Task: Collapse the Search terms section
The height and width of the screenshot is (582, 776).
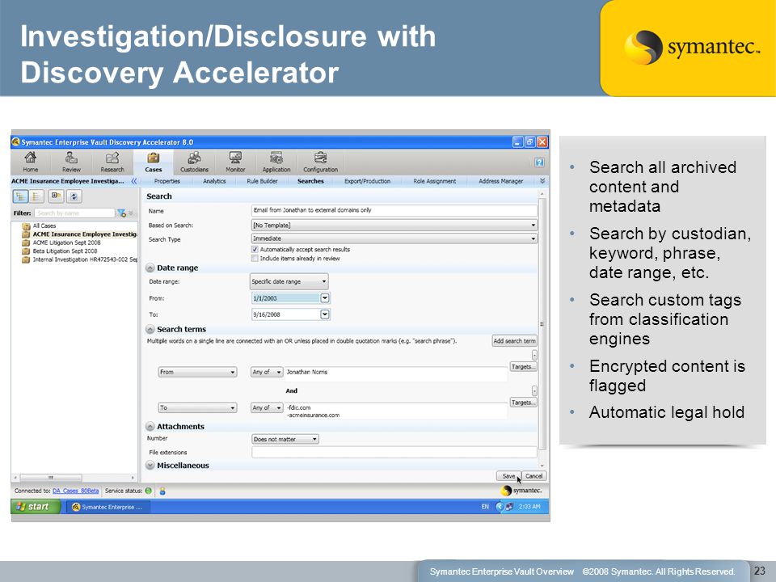Action: click(150, 329)
